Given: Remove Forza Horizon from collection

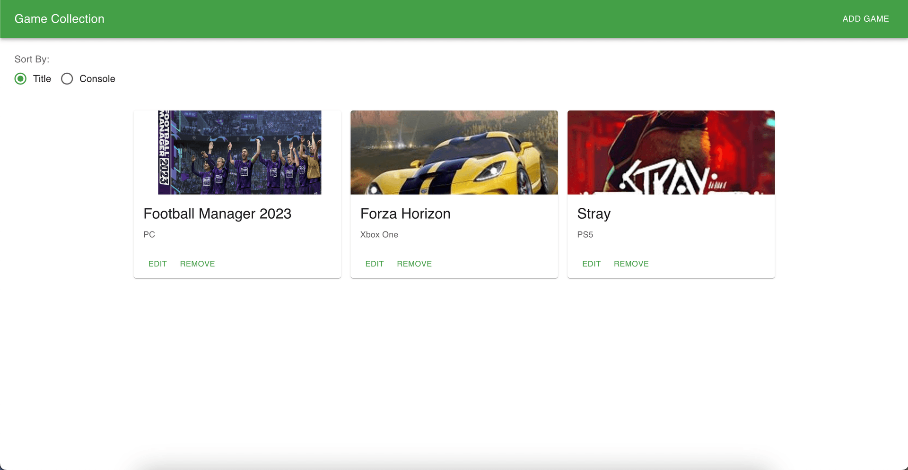Looking at the screenshot, I should 414,264.
